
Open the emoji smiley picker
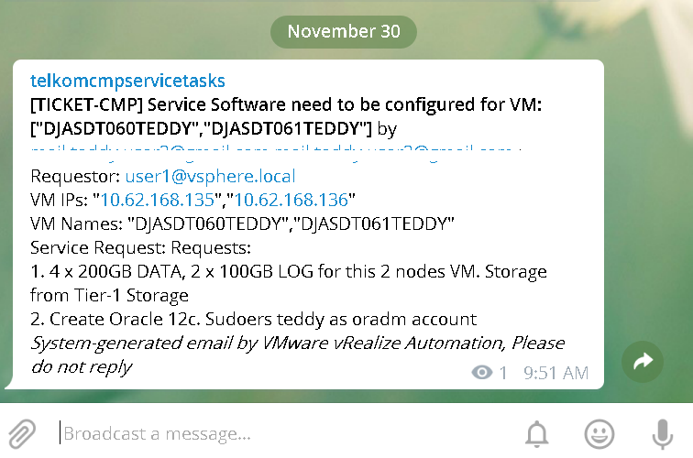599,433
